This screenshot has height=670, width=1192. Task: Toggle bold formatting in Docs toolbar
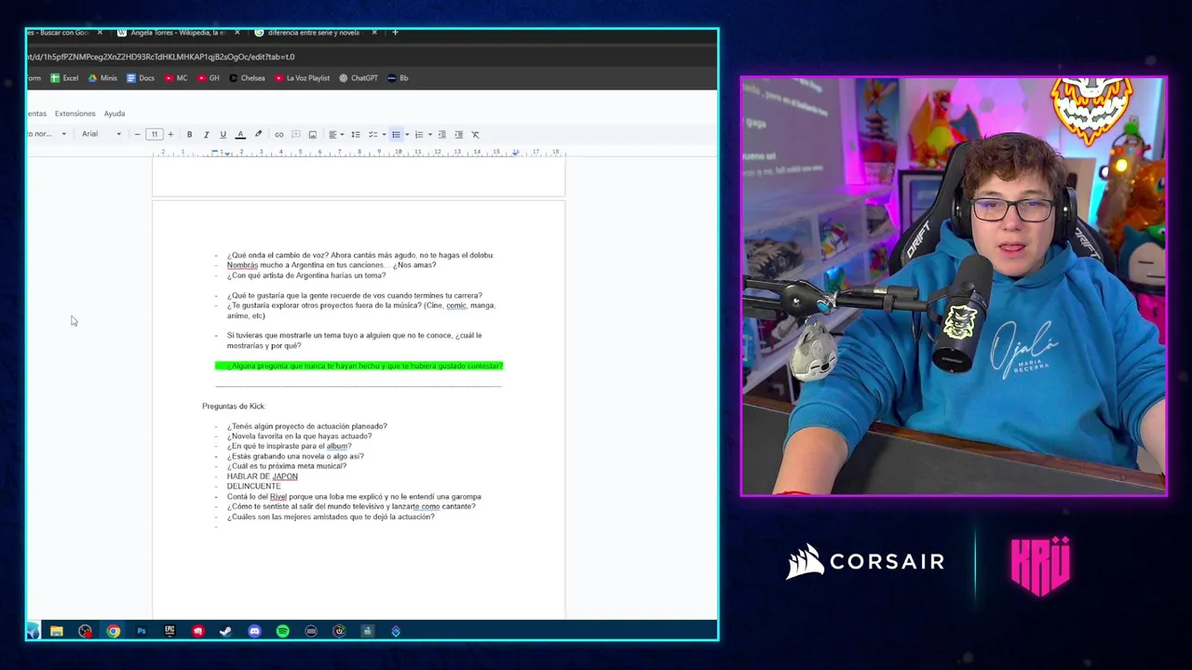point(189,134)
